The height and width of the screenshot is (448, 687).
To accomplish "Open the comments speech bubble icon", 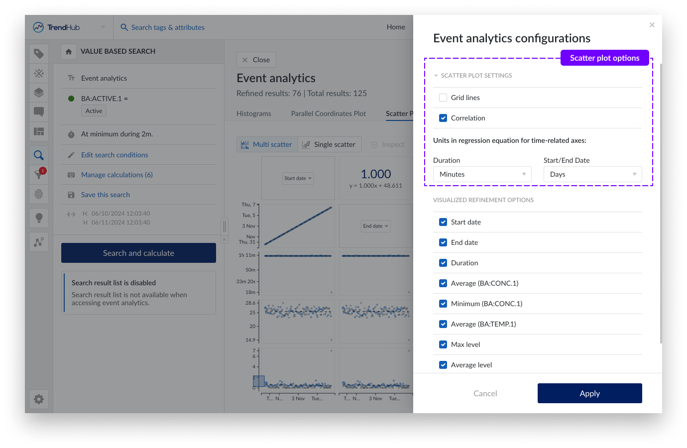I will (x=39, y=112).
